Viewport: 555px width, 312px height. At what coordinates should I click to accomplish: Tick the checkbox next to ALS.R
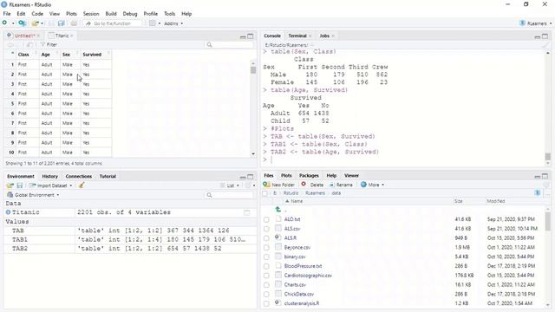click(266, 238)
